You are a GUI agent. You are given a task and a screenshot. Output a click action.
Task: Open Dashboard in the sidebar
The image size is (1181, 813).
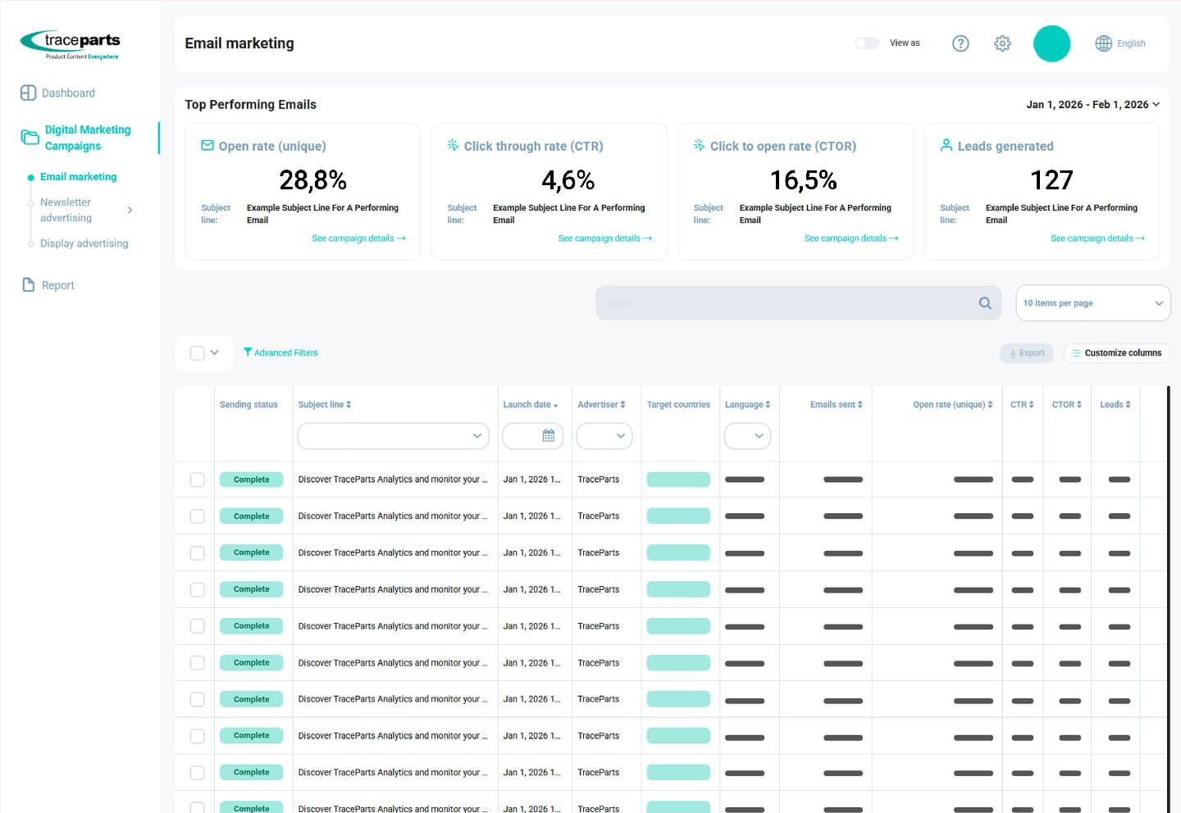point(68,93)
